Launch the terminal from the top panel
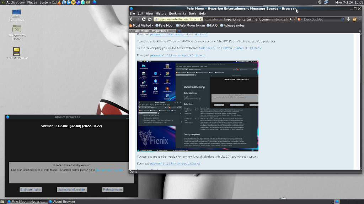364x204 pixels. point(54,2)
